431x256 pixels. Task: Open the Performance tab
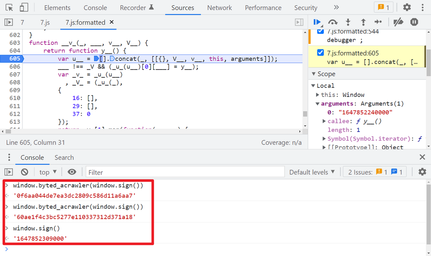click(x=263, y=8)
